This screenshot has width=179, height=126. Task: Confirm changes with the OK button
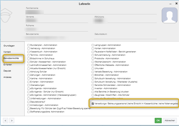pyautogui.click(x=158, y=120)
